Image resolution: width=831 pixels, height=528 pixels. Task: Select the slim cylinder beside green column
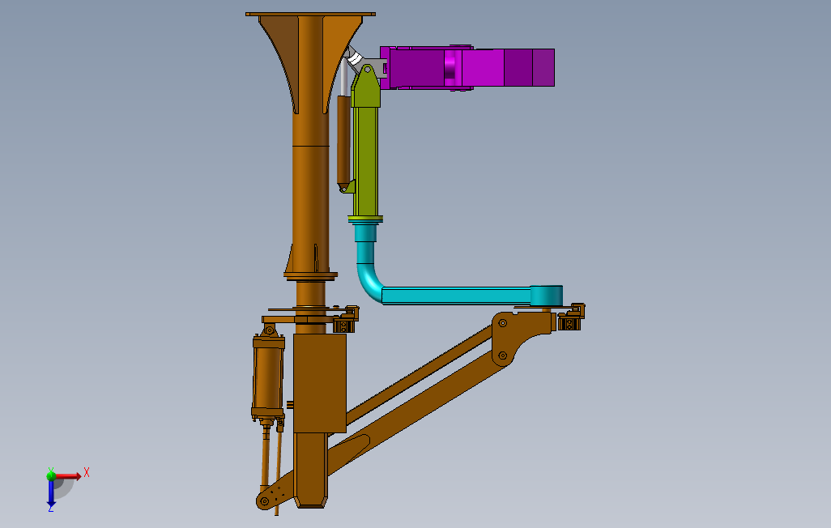(343, 139)
